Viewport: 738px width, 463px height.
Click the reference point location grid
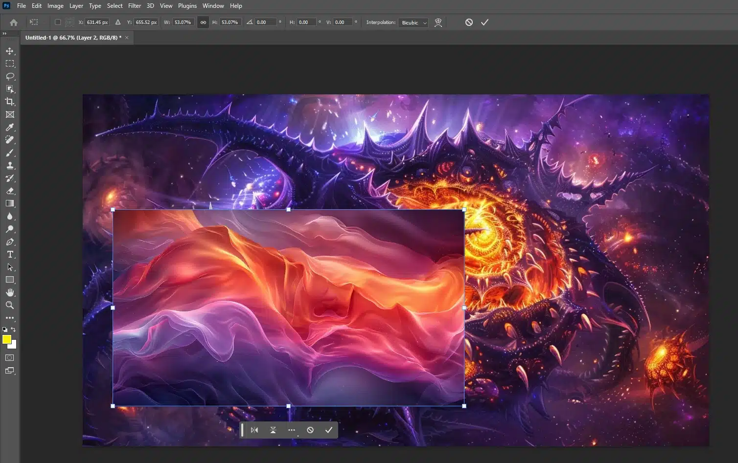tap(70, 22)
